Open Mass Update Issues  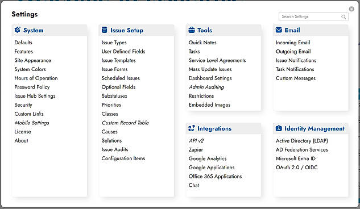[x=210, y=69]
